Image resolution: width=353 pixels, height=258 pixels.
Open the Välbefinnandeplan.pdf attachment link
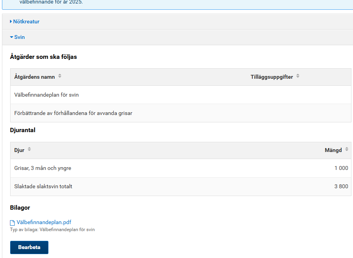[44, 222]
